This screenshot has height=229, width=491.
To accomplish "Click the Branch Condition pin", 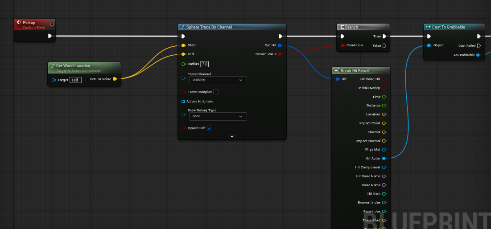I will point(342,45).
